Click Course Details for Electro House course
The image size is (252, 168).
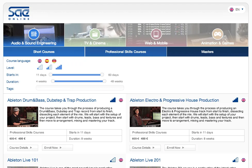[145, 148]
